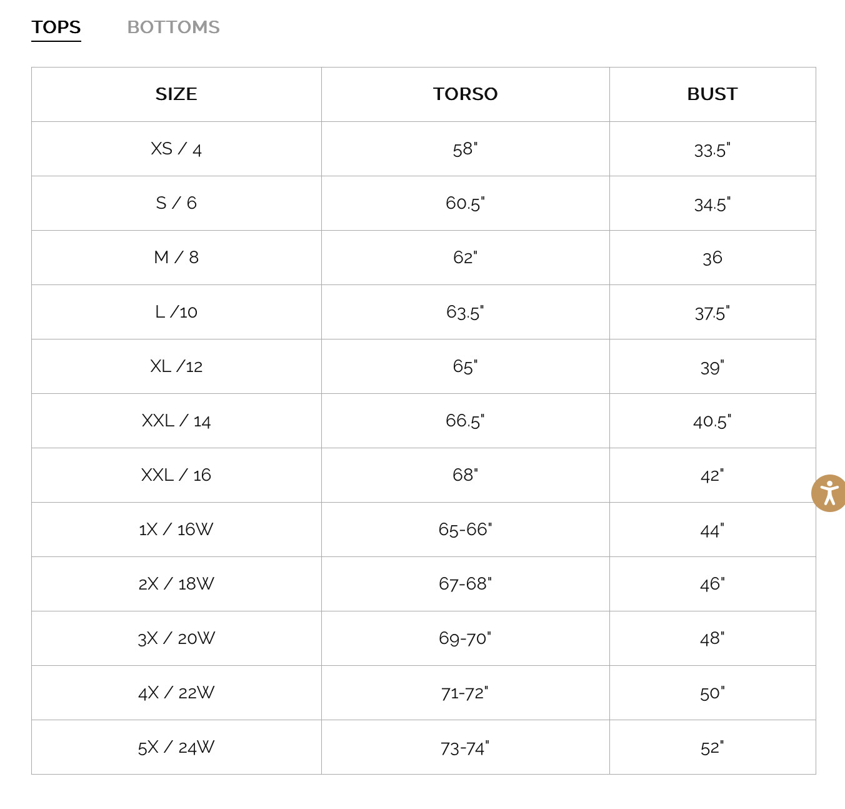Select the XS / 4 size cell
The width and height of the screenshot is (845, 809).
[176, 149]
